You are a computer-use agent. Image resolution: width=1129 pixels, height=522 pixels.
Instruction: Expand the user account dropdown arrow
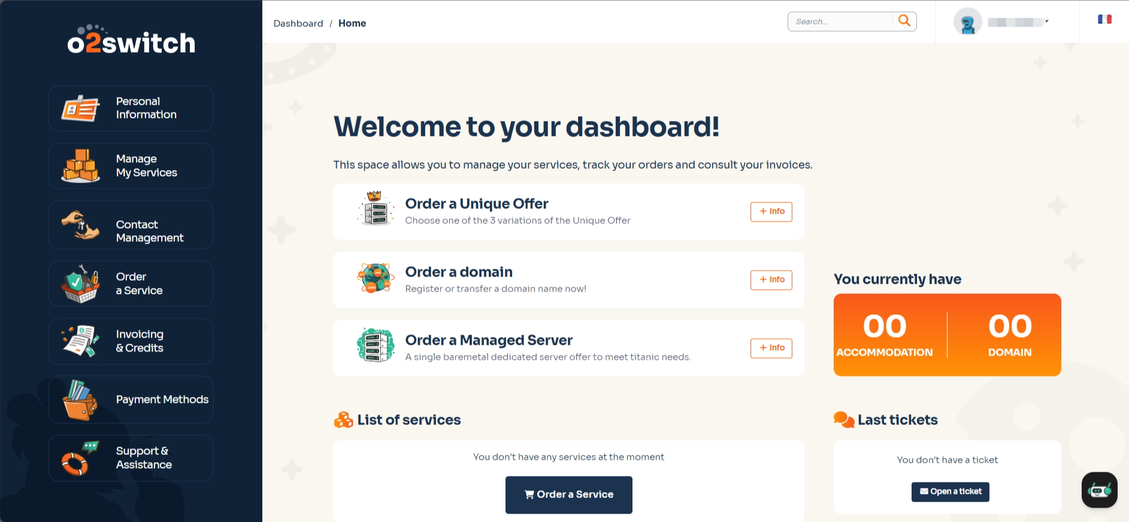point(1046,22)
